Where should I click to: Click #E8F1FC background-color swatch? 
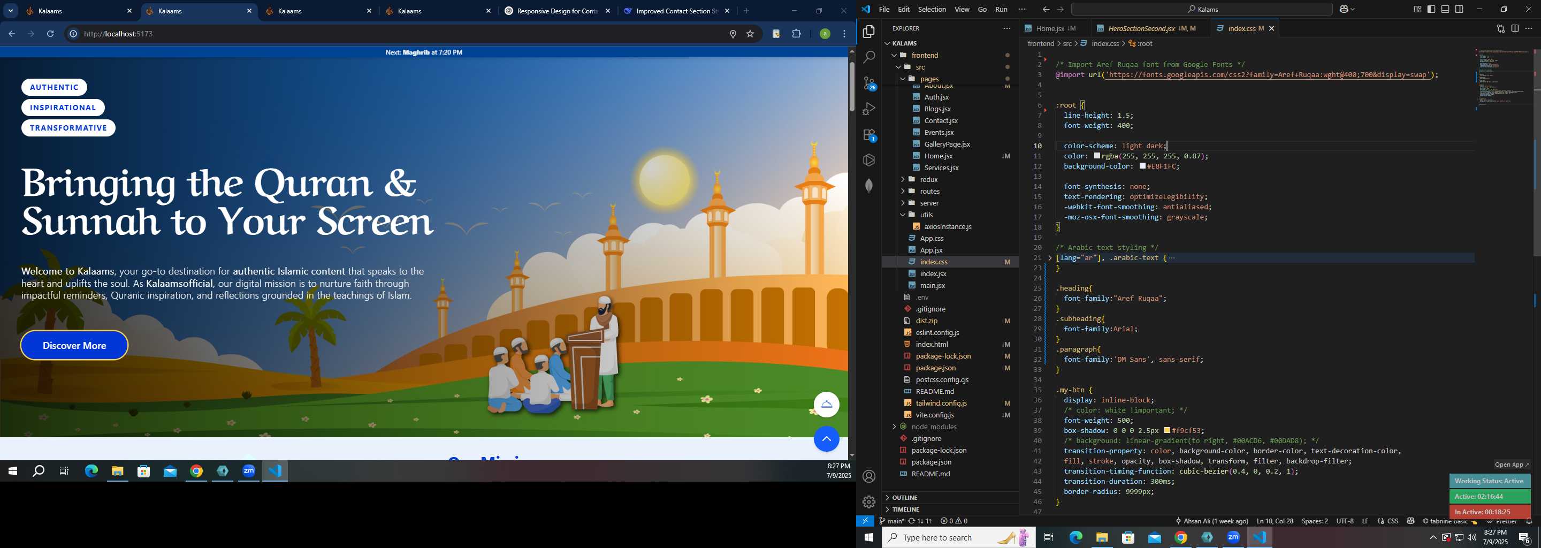pos(1142,166)
